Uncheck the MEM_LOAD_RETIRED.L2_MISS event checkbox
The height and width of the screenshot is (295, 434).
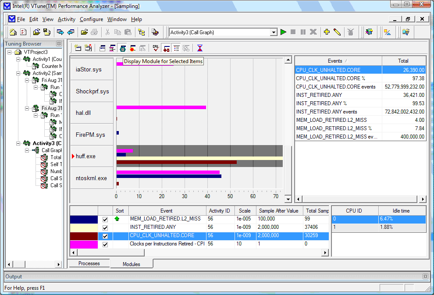105,219
